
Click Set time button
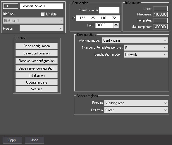click(37, 89)
